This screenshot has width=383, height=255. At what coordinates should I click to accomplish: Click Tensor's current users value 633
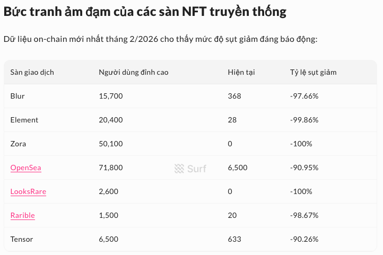pos(234,239)
